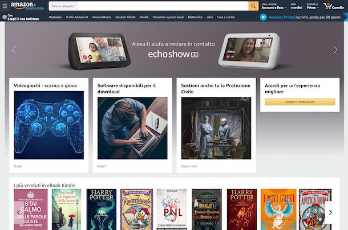The image size is (348, 230).
Task: Click Sostieni anche tu la Protezione Civile heading
Action: coord(216,88)
